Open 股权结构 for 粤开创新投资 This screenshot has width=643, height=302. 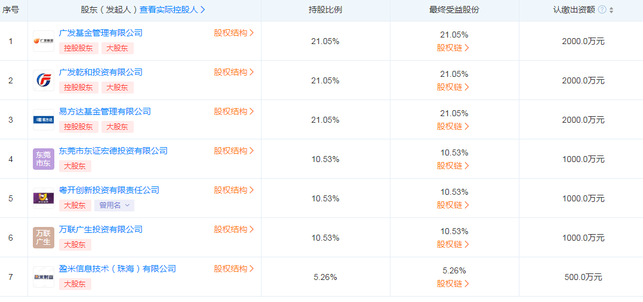point(233,190)
